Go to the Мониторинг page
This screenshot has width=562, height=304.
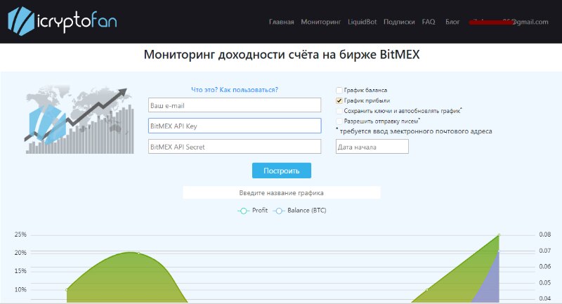pos(321,22)
